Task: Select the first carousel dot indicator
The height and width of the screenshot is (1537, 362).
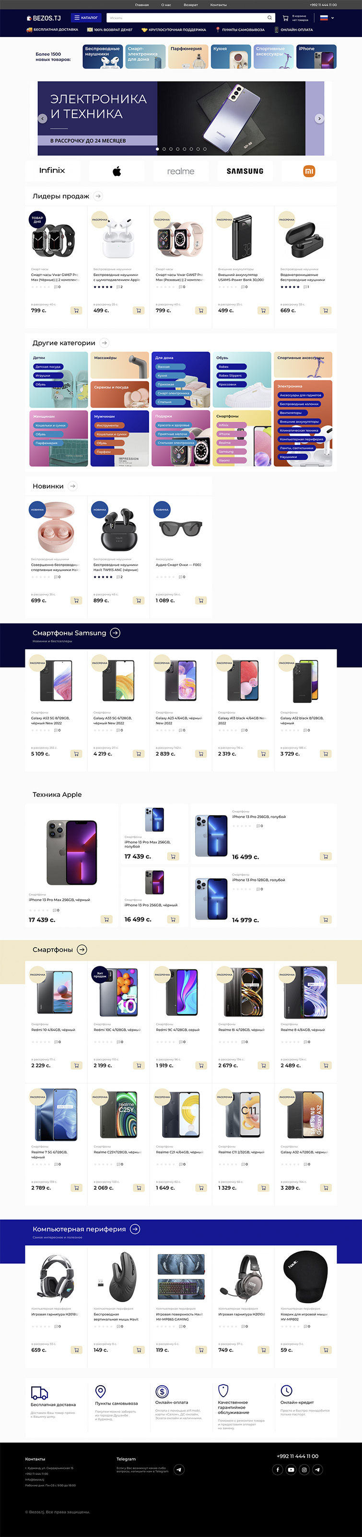Action: 157,148
